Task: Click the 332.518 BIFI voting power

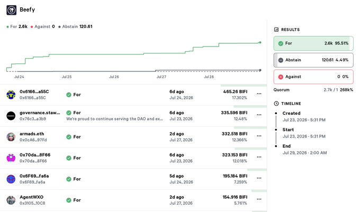Action: pyautogui.click(x=235, y=134)
